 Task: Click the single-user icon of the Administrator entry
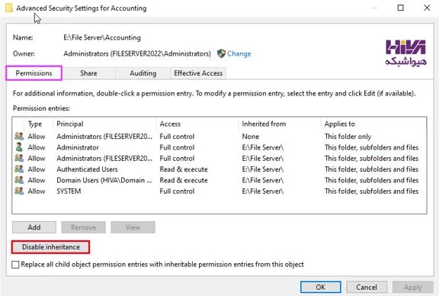[x=19, y=147]
